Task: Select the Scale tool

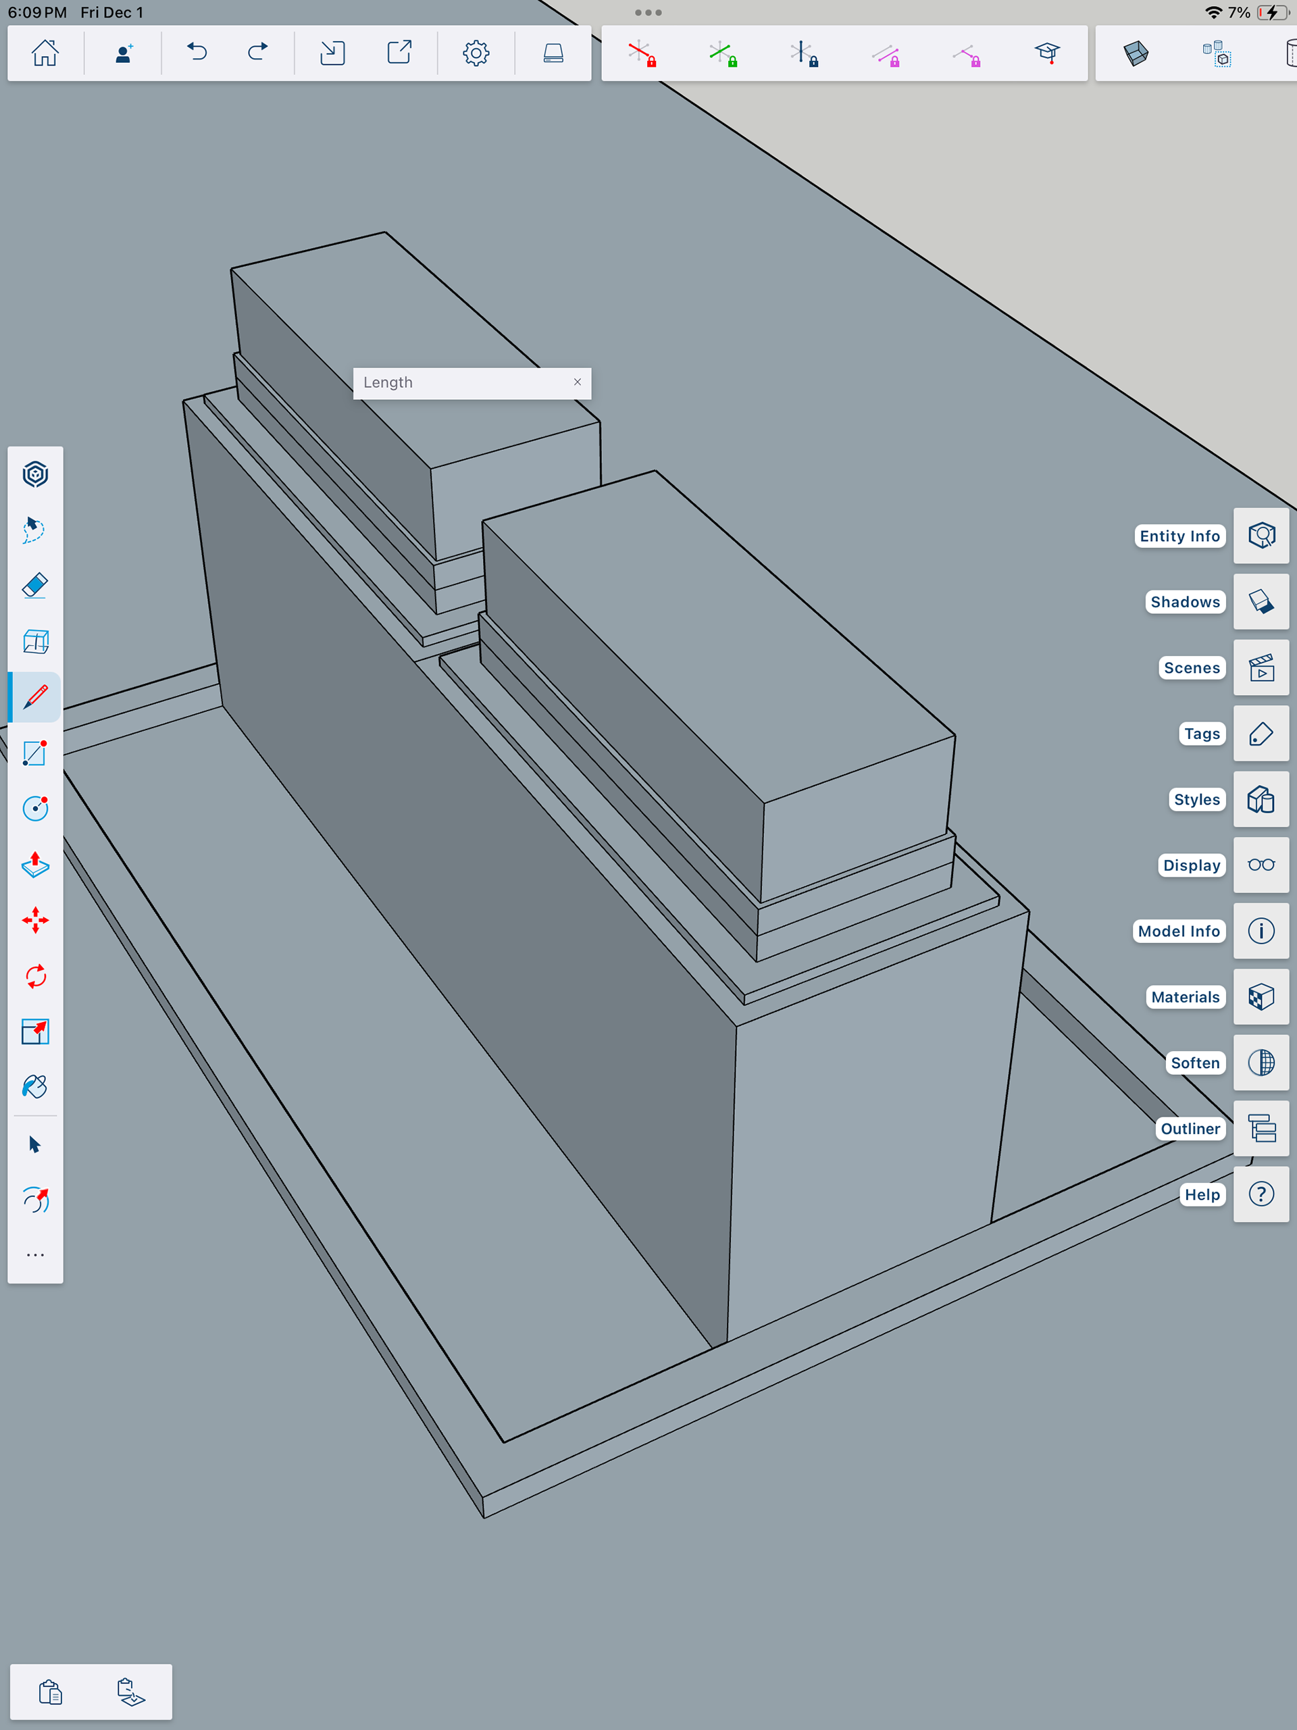Action: tap(35, 1032)
